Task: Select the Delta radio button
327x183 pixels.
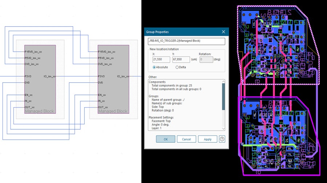Action: [x=177, y=67]
